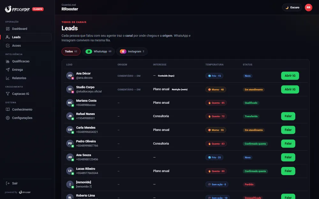Click Falar for Pedro Oliveira

tap(288, 144)
